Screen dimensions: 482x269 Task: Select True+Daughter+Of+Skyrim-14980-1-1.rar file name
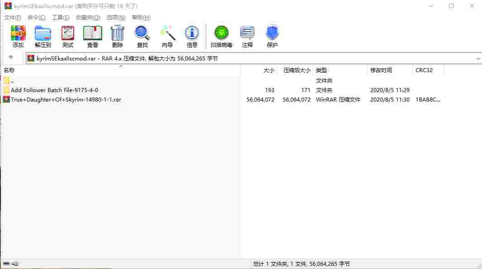pyautogui.click(x=66, y=100)
